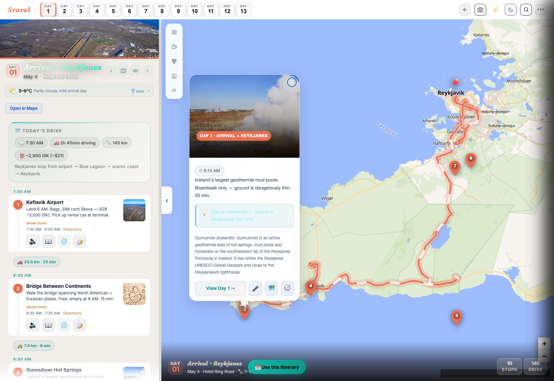Collapse the itinerary panel with the left chevron
The height and width of the screenshot is (381, 554).
click(167, 201)
